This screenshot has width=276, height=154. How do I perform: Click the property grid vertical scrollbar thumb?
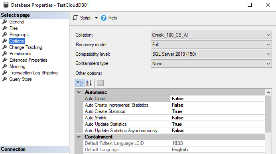(x=268, y=114)
